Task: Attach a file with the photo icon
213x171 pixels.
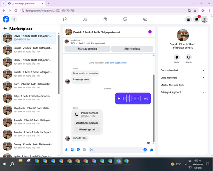Action: (x=72, y=150)
